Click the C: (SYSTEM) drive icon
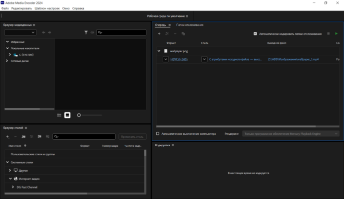The height and width of the screenshot is (199, 344). coord(15,55)
